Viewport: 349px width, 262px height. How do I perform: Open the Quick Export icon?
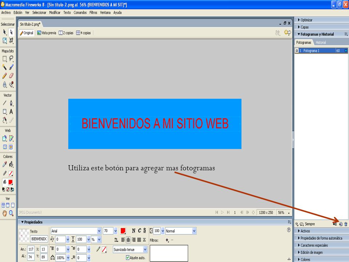288,33
